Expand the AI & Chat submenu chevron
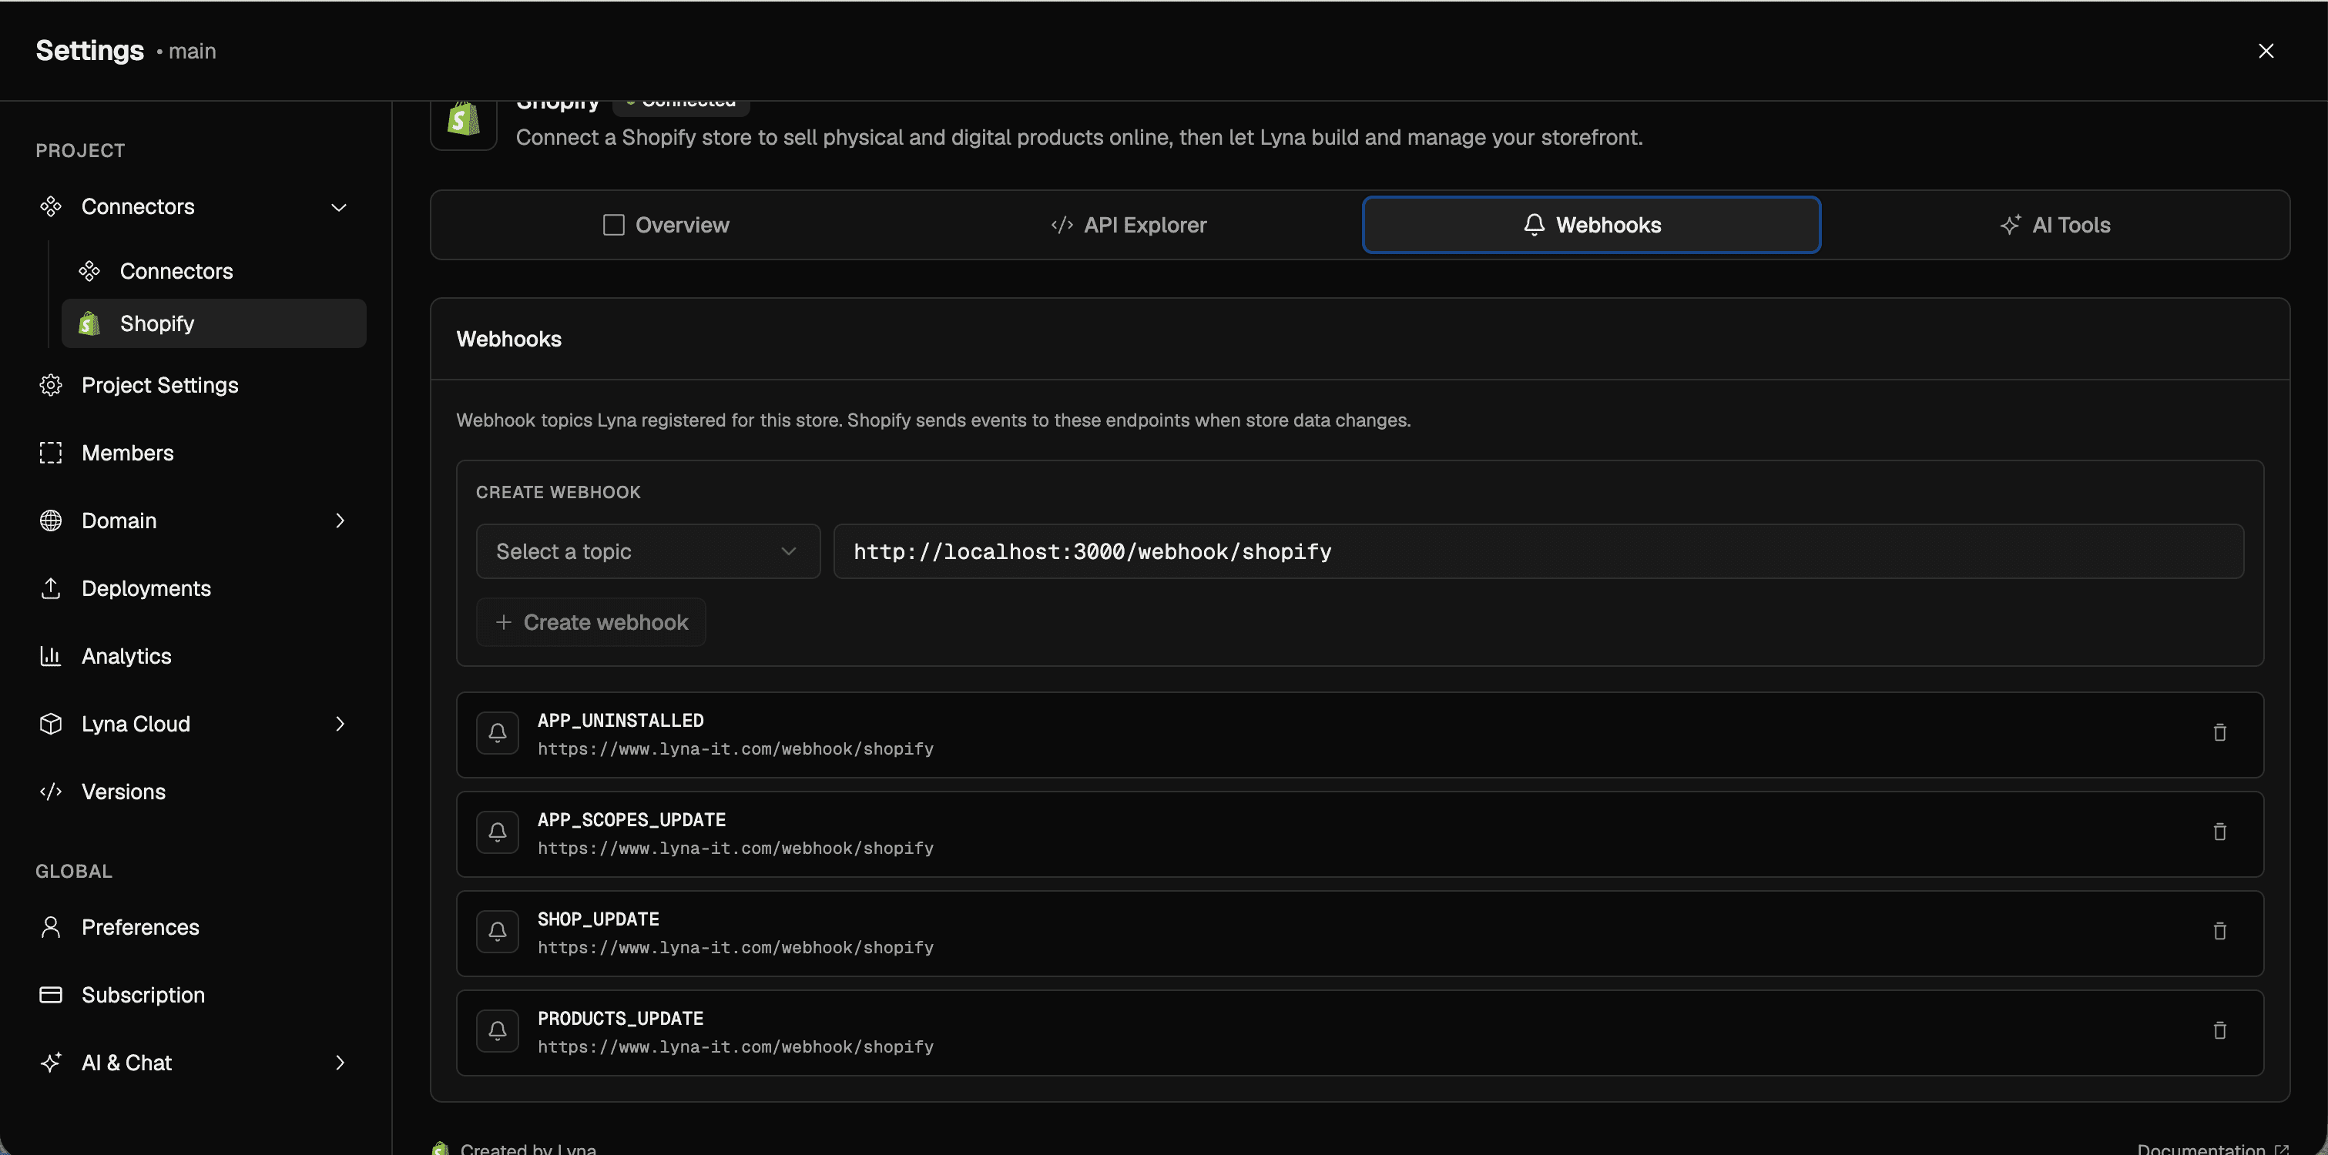The width and height of the screenshot is (2328, 1155). click(x=340, y=1063)
